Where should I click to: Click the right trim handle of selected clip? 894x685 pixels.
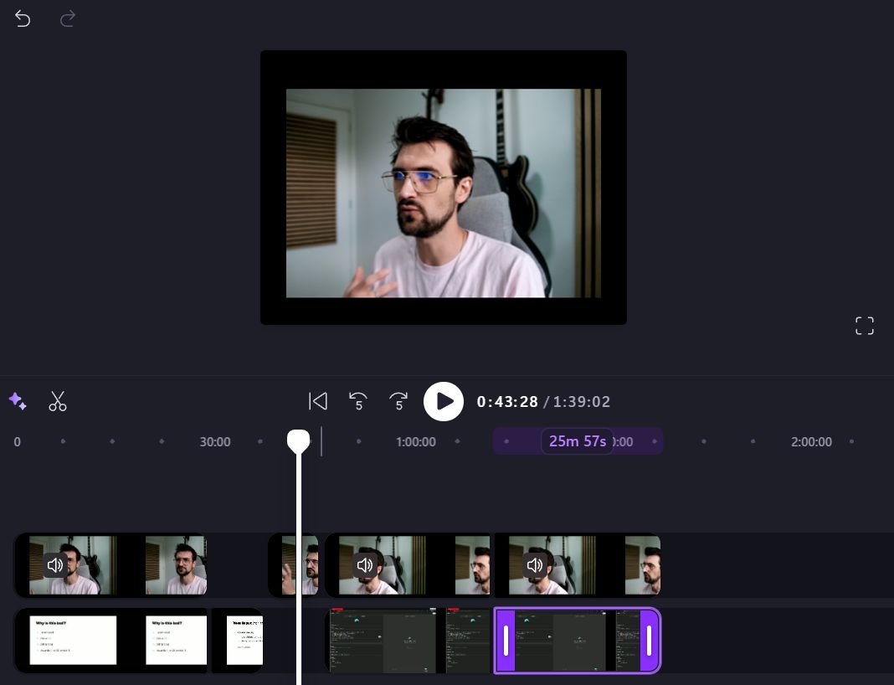(649, 640)
